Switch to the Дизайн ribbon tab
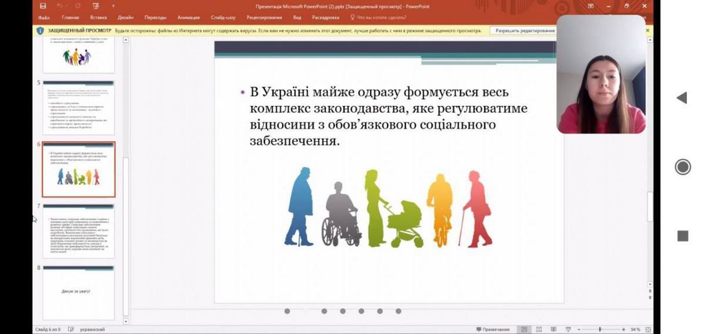 (x=125, y=18)
